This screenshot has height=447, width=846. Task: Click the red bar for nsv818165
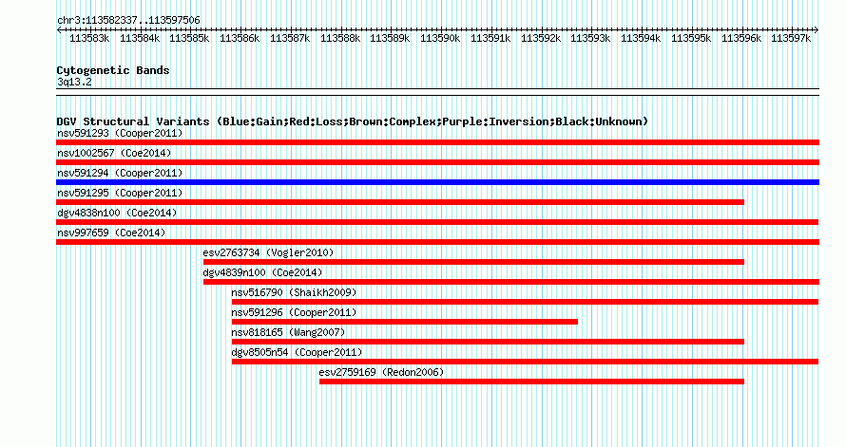[x=488, y=342]
